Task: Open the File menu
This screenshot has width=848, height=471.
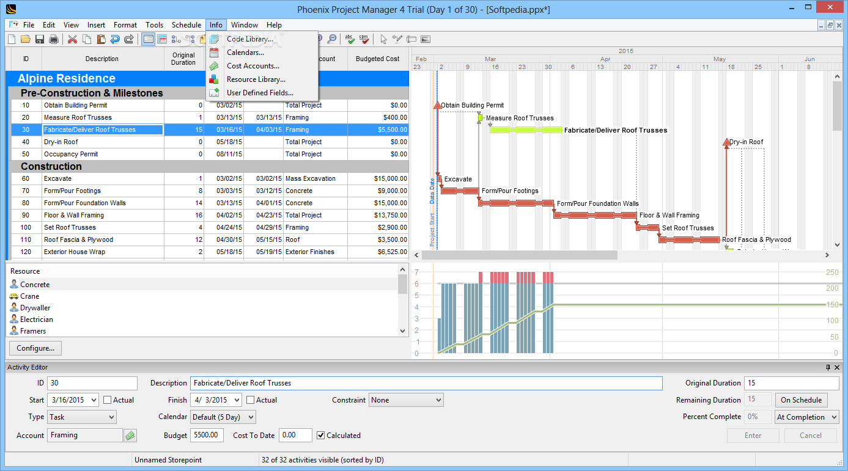Action: (x=29, y=25)
